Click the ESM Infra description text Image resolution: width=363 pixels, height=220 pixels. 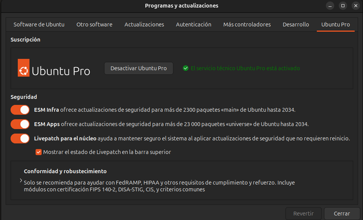click(165, 110)
